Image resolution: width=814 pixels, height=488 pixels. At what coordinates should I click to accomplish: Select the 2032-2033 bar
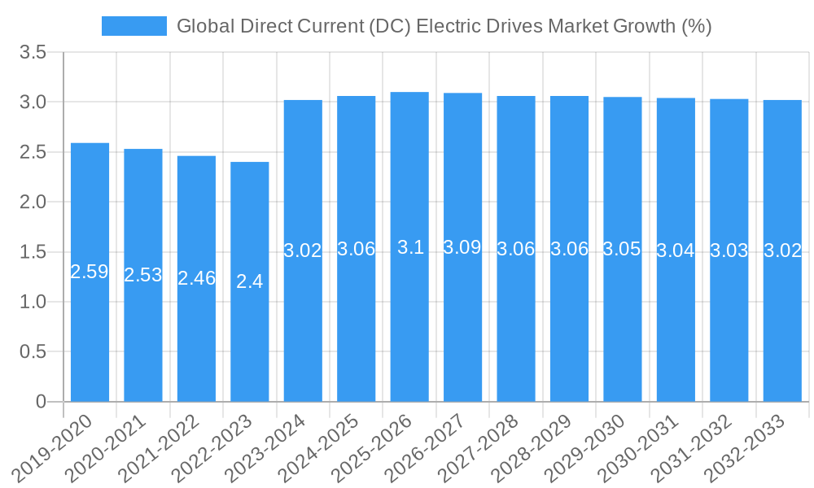pos(782,251)
